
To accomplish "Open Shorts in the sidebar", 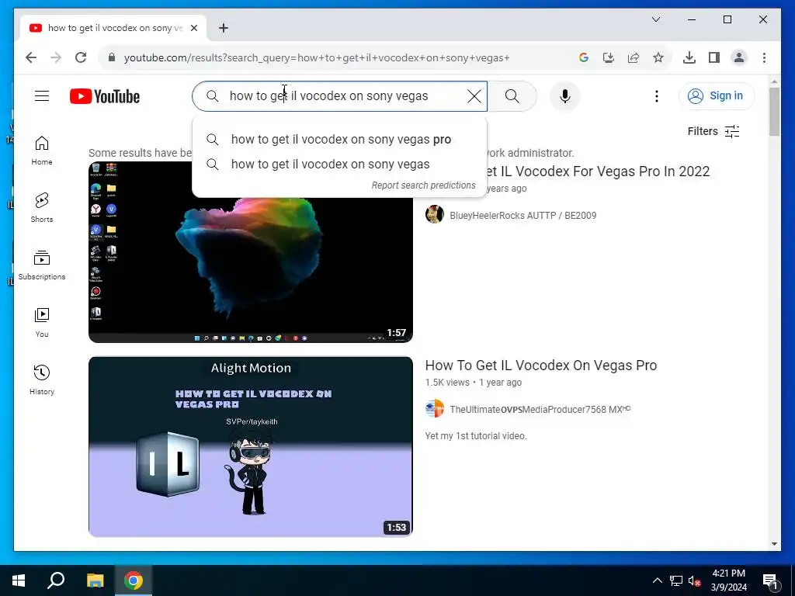I will coord(42,208).
